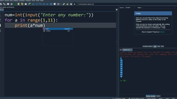Viewport: 177px width, 99px height.
Task: Switch to the Variable explorer tab
Action: point(147,46)
